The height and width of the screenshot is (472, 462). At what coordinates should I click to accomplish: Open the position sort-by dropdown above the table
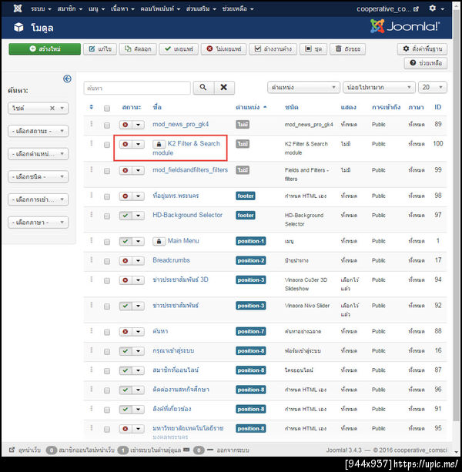click(x=303, y=88)
